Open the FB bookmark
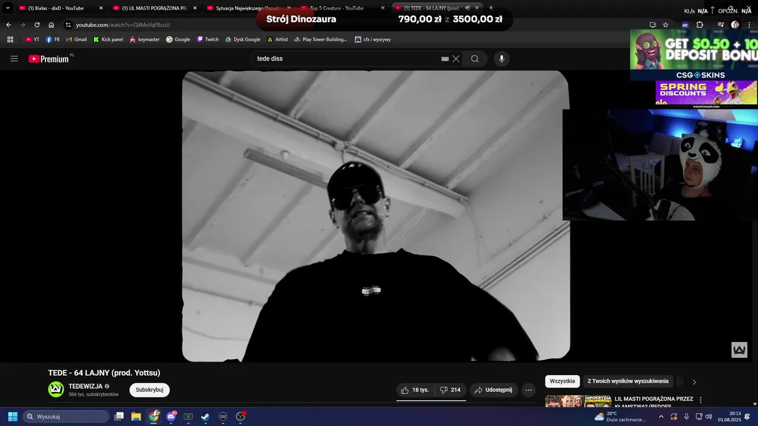 [x=53, y=40]
